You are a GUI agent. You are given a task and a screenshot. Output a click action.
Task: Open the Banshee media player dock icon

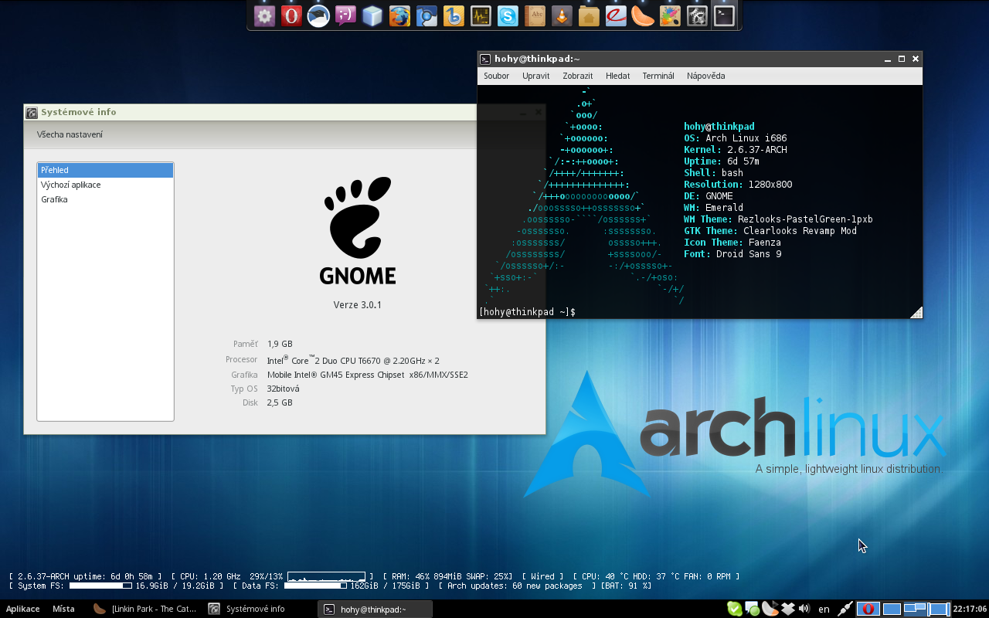pos(454,15)
